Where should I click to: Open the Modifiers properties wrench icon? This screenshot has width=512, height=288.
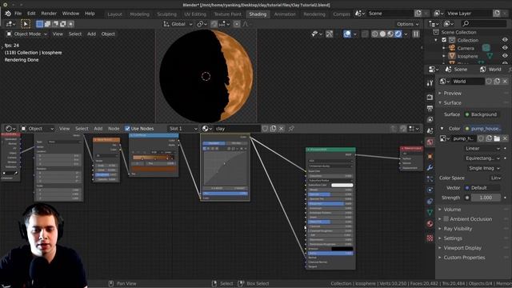click(430, 167)
